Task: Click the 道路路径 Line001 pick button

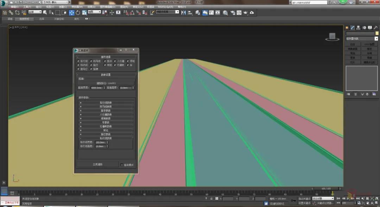Action: tap(106, 83)
